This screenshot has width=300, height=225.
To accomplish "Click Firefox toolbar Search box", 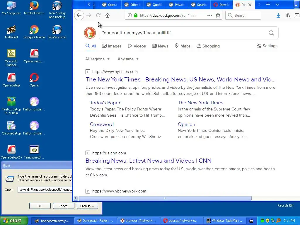I will [243, 15].
